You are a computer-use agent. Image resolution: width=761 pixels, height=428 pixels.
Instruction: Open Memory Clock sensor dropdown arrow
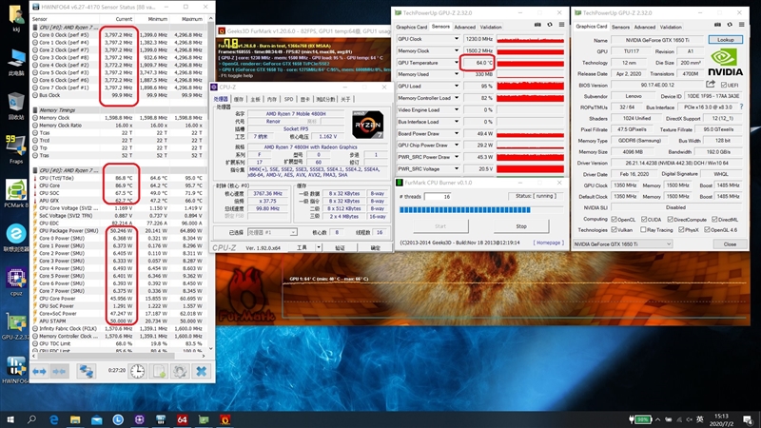(457, 50)
